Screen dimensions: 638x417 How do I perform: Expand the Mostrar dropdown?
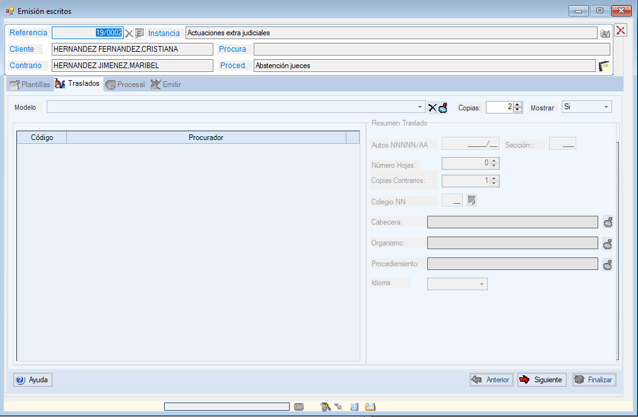coord(606,107)
